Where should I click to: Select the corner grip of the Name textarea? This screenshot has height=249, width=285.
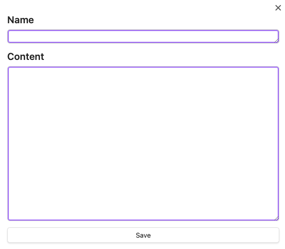[276, 41]
